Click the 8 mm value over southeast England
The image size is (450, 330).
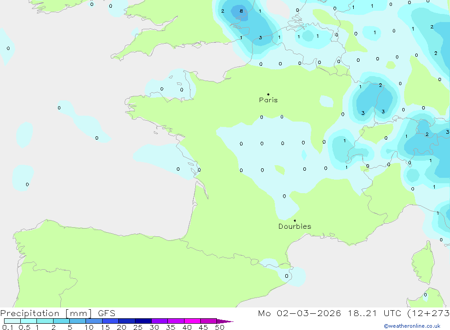point(241,11)
